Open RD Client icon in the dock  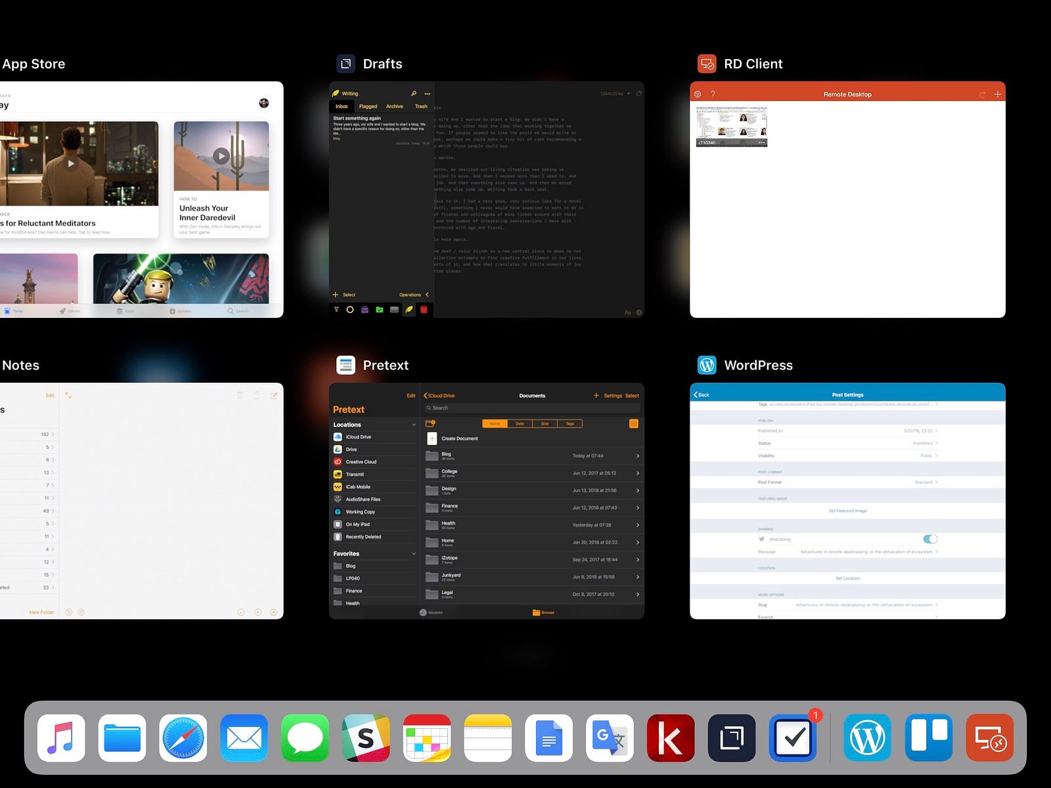pyautogui.click(x=990, y=738)
